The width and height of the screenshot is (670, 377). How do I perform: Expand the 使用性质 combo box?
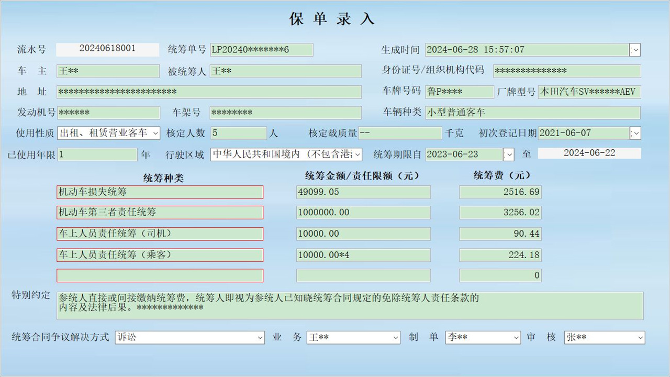155,133
